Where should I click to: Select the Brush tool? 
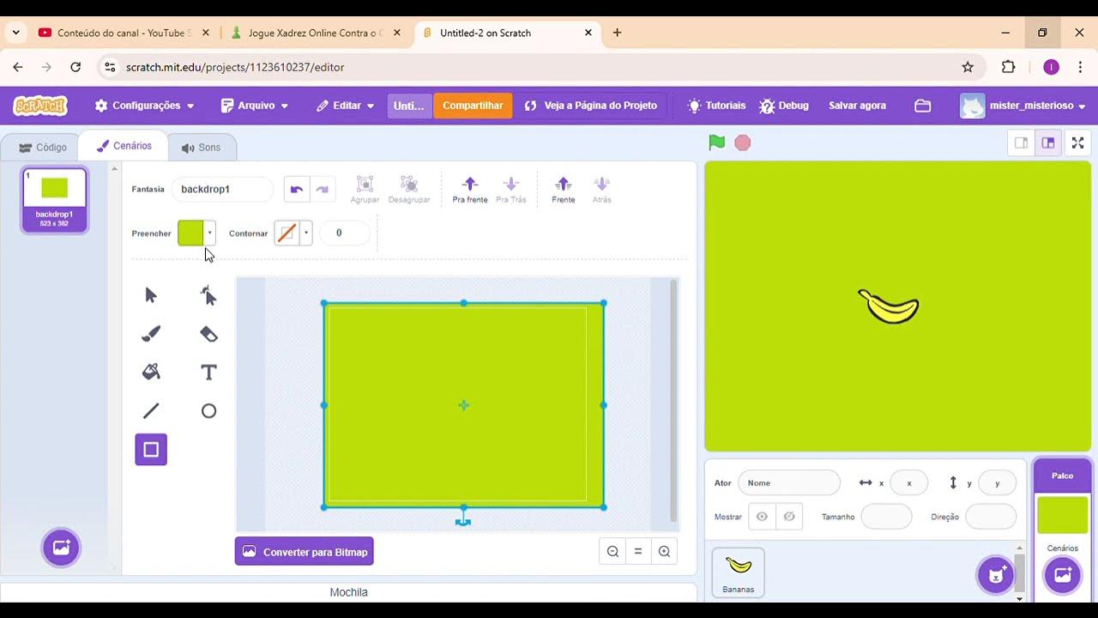point(151,334)
